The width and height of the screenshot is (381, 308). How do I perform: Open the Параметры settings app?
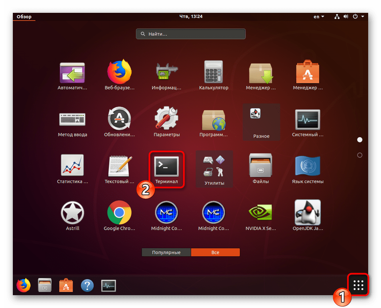click(x=166, y=121)
